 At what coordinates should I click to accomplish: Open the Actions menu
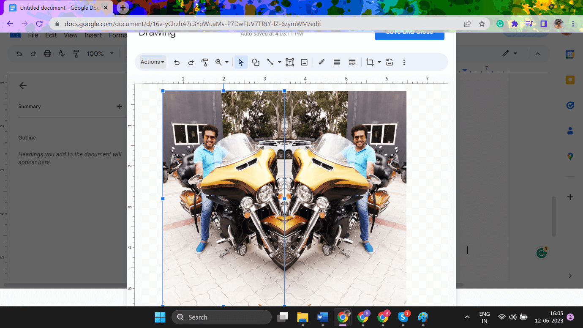pyautogui.click(x=151, y=62)
